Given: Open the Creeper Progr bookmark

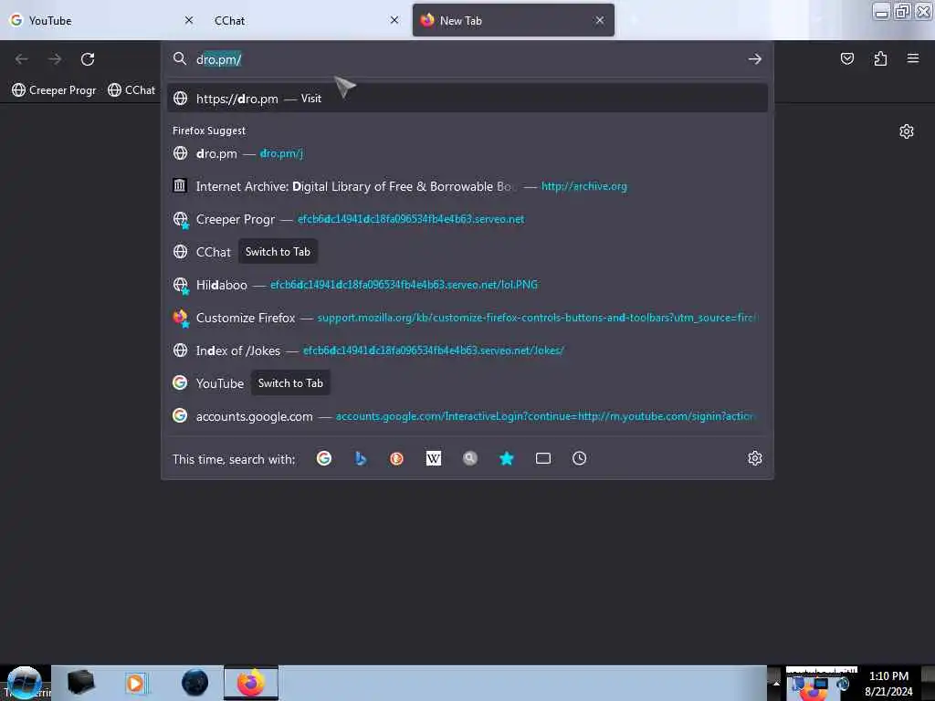Looking at the screenshot, I should coord(54,90).
